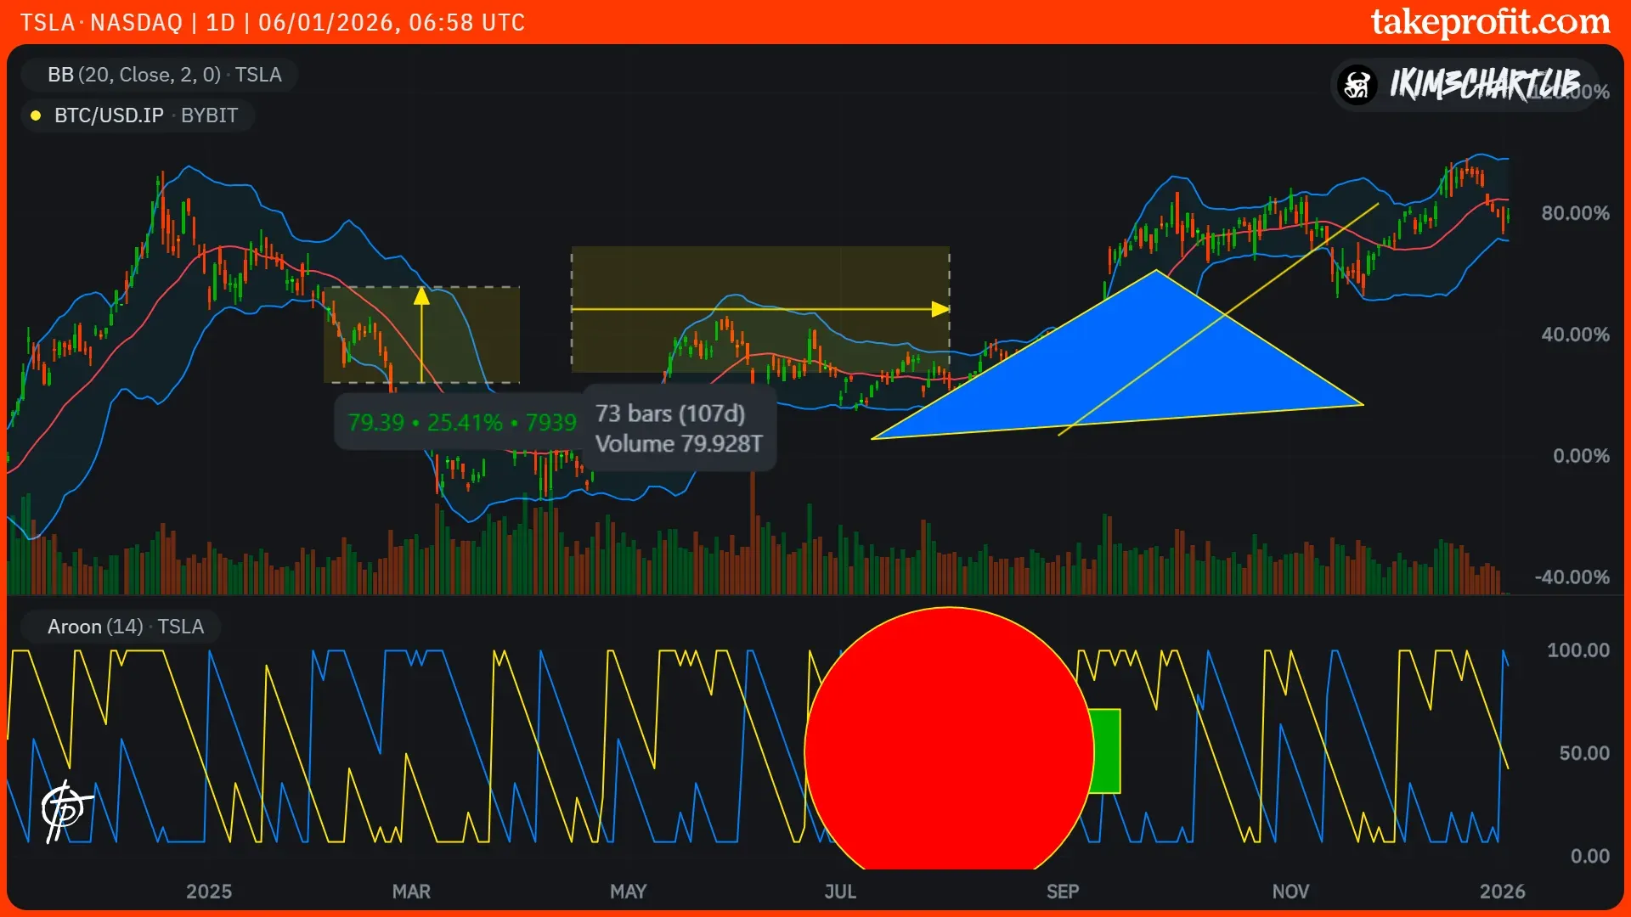Open the Aroon (14) TSLA indicator label
Viewport: 1631px width, 917px height.
point(125,627)
